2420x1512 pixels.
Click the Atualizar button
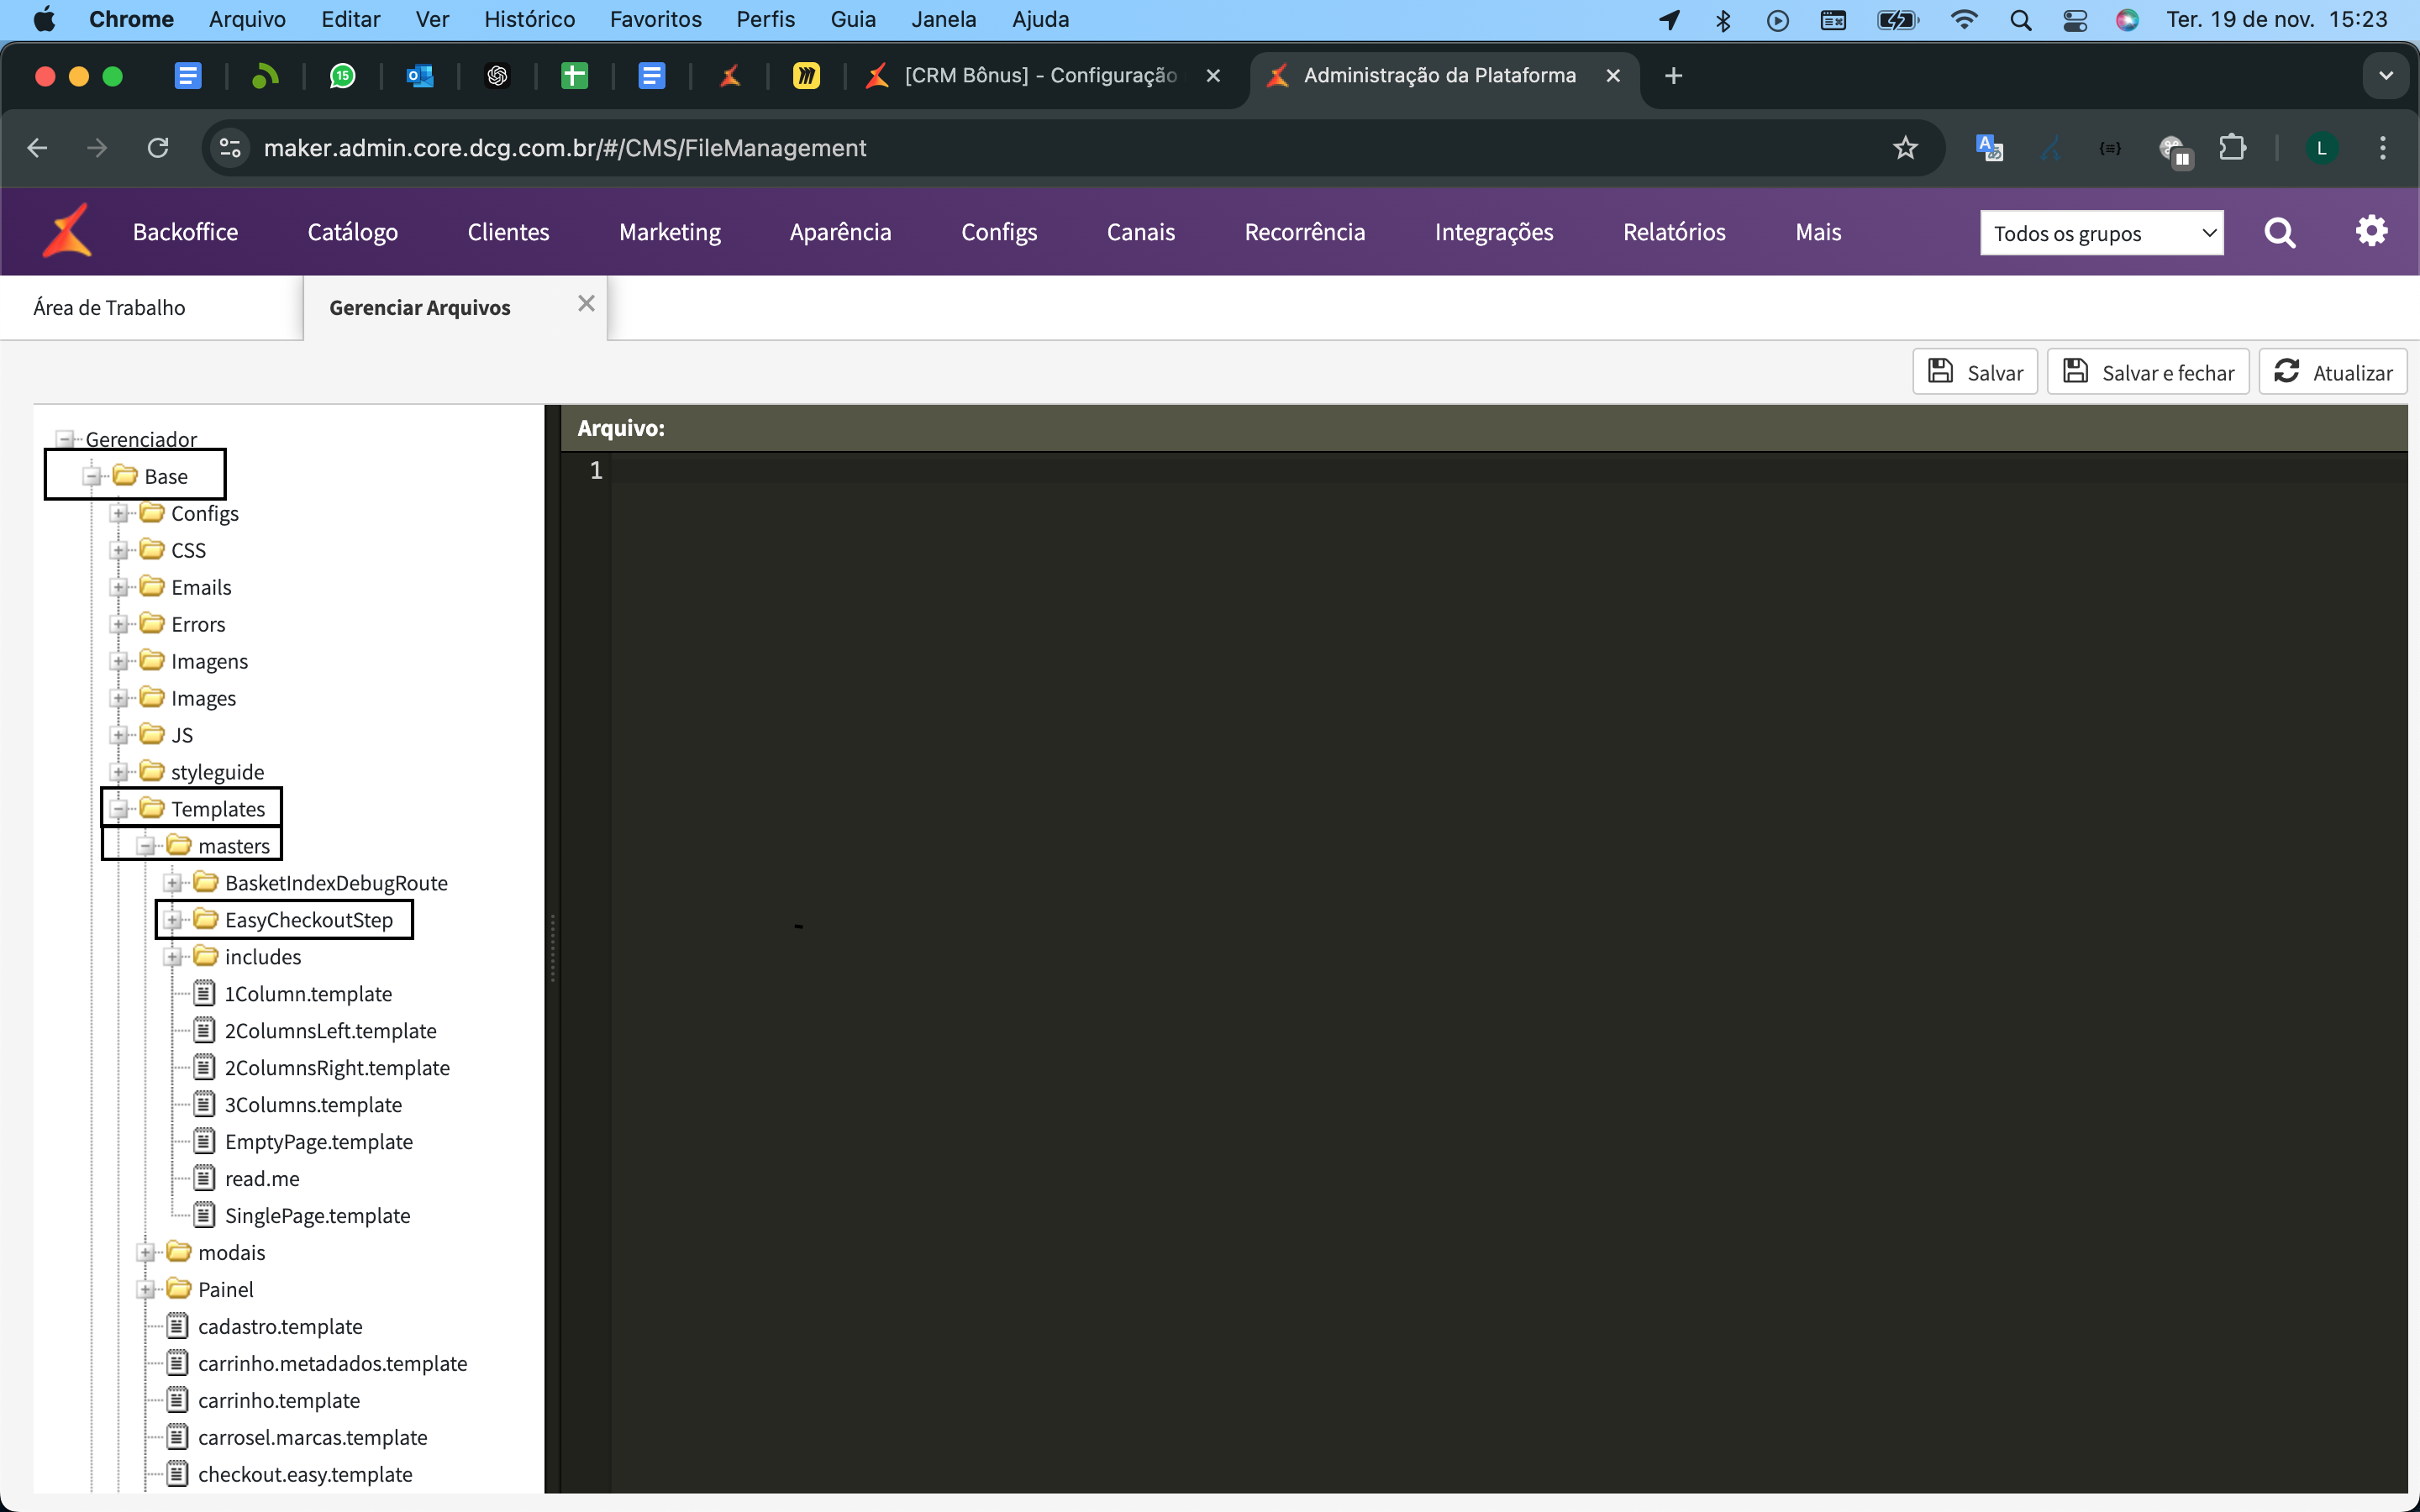(x=2332, y=372)
